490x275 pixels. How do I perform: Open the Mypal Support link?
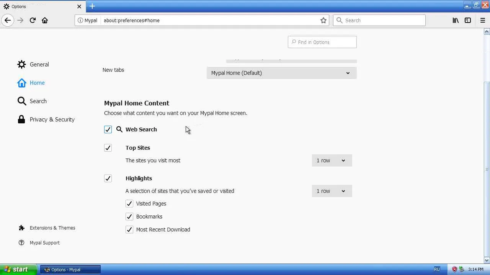(x=45, y=243)
